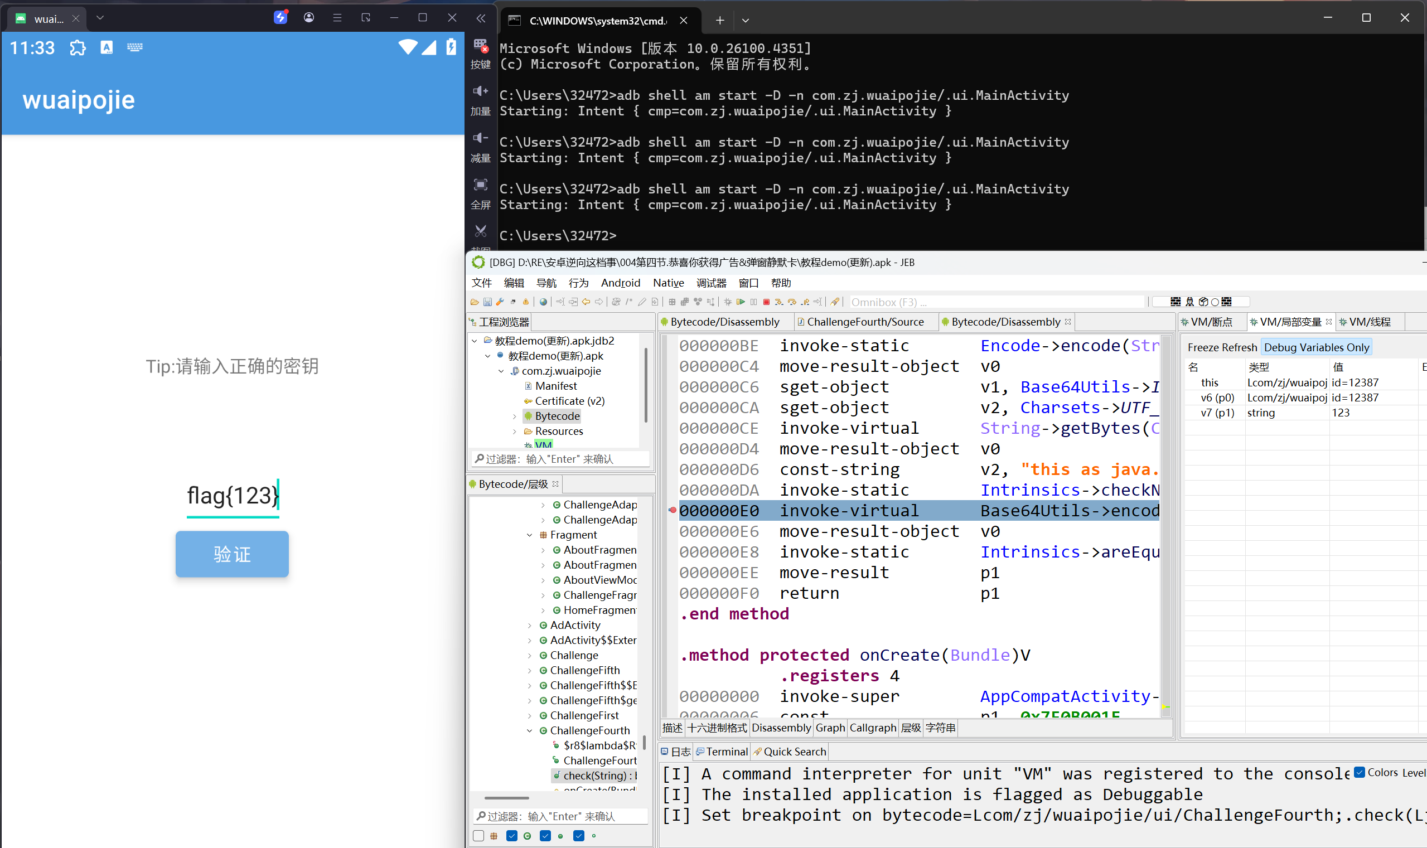
Task: Click the Step Into debugger icon
Action: [779, 302]
